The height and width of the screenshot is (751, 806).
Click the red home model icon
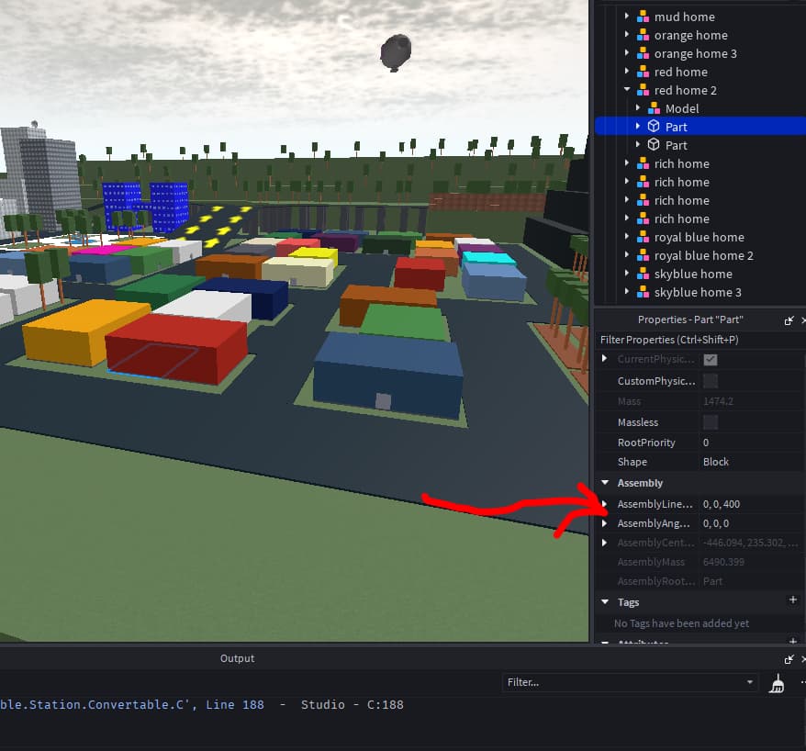(x=643, y=72)
